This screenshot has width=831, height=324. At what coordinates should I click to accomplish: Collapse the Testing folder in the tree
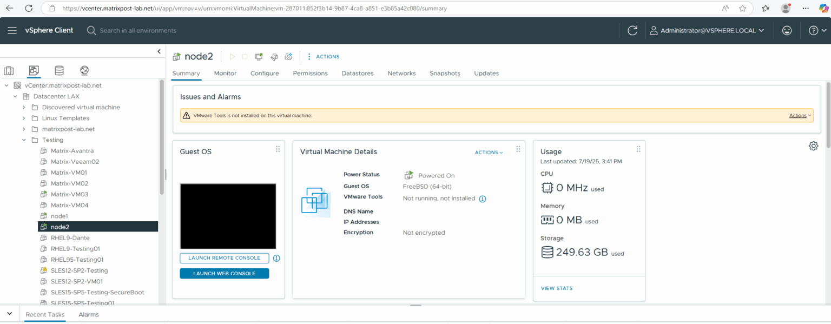(23, 140)
